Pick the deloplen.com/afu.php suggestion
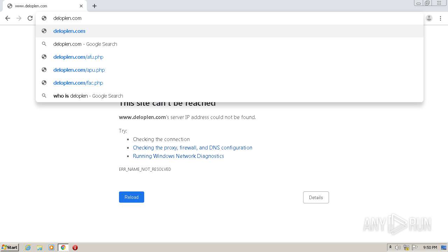 pos(230,57)
